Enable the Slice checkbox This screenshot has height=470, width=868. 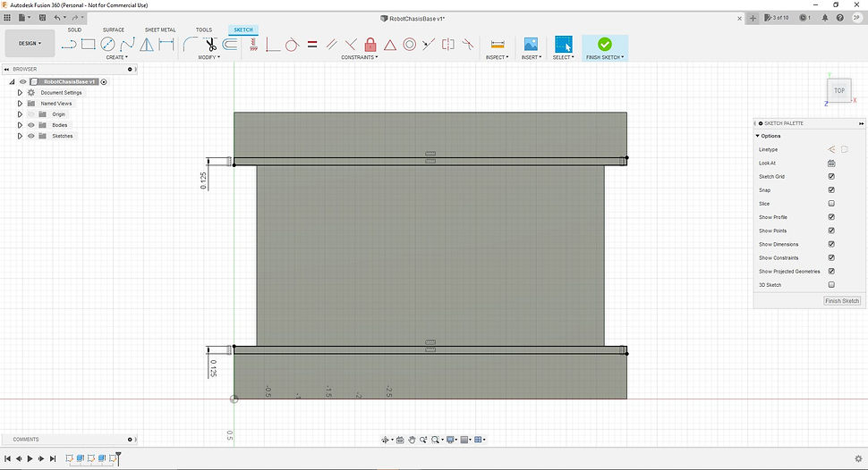coord(831,204)
